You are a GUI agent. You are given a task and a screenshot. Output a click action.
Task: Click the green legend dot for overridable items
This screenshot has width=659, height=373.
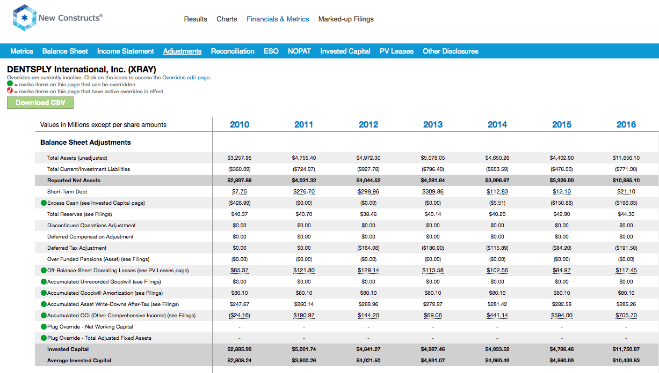pos(10,84)
